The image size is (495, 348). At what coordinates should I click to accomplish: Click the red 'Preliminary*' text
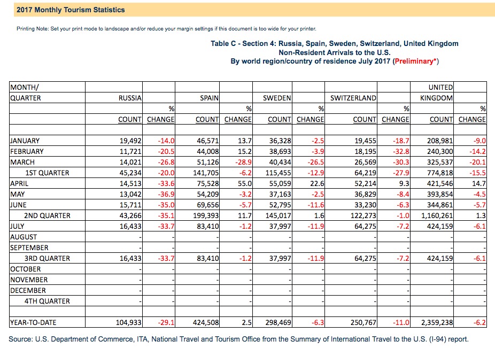(415, 61)
